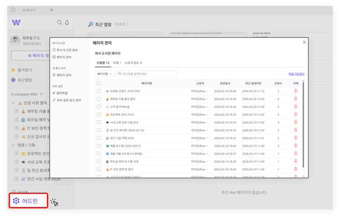Click the 어드민 gear icon

coord(16,201)
